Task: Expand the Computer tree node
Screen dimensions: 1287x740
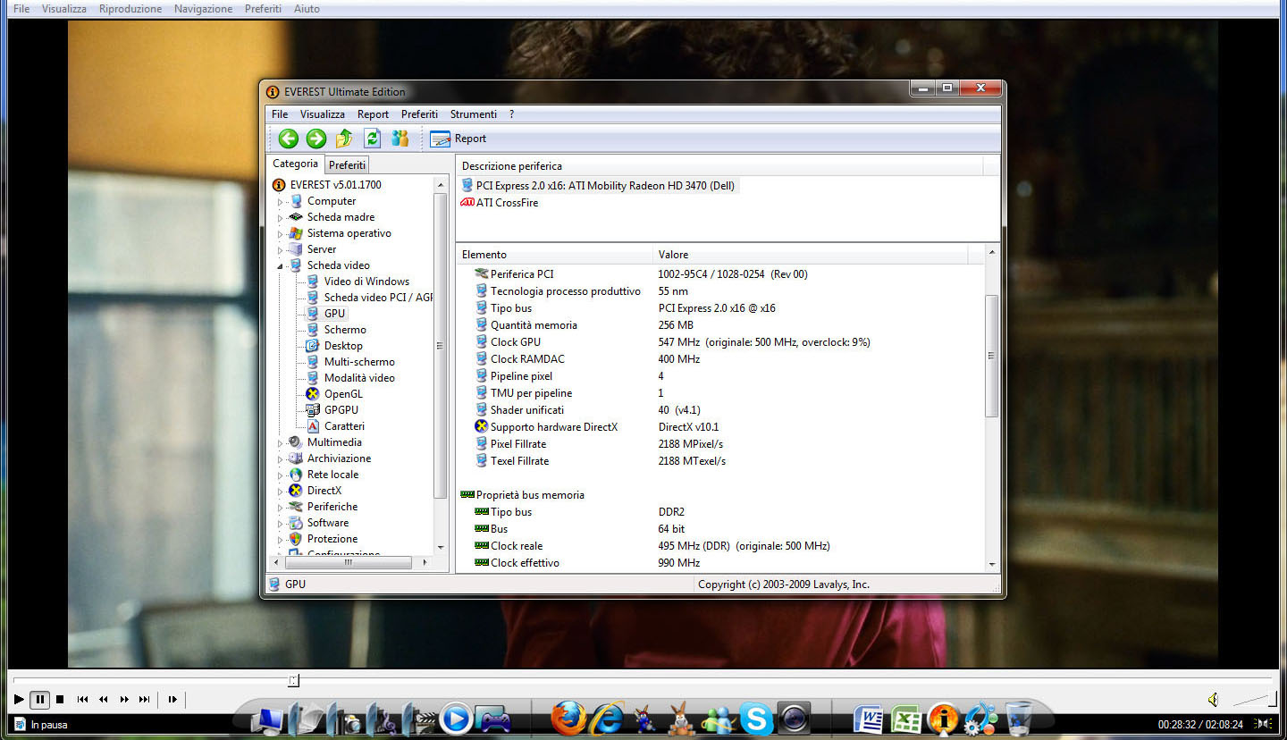Action: [280, 202]
